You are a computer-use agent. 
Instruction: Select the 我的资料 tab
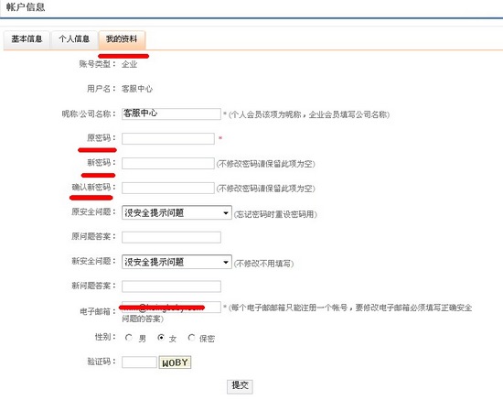122,39
